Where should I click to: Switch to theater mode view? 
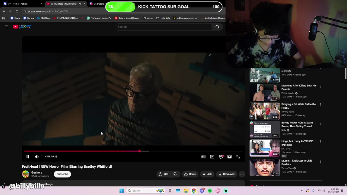(x=230, y=157)
